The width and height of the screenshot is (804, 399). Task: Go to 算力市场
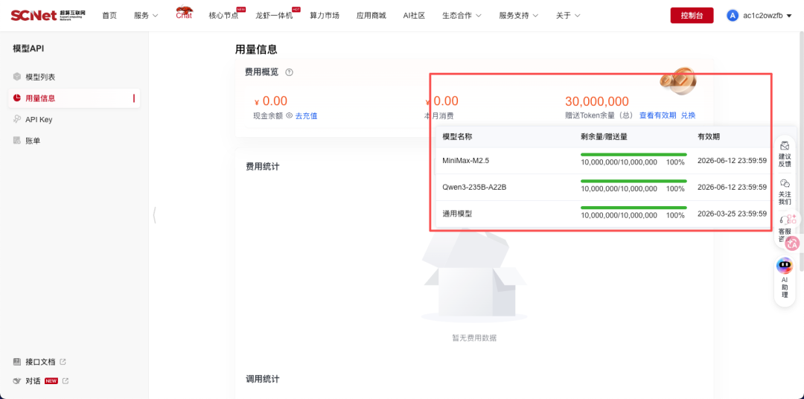pos(324,16)
